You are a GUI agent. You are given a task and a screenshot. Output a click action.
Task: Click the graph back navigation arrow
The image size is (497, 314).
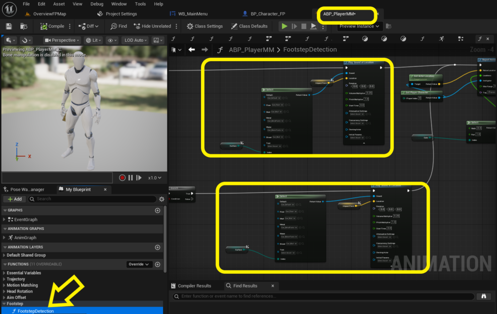coord(191,50)
